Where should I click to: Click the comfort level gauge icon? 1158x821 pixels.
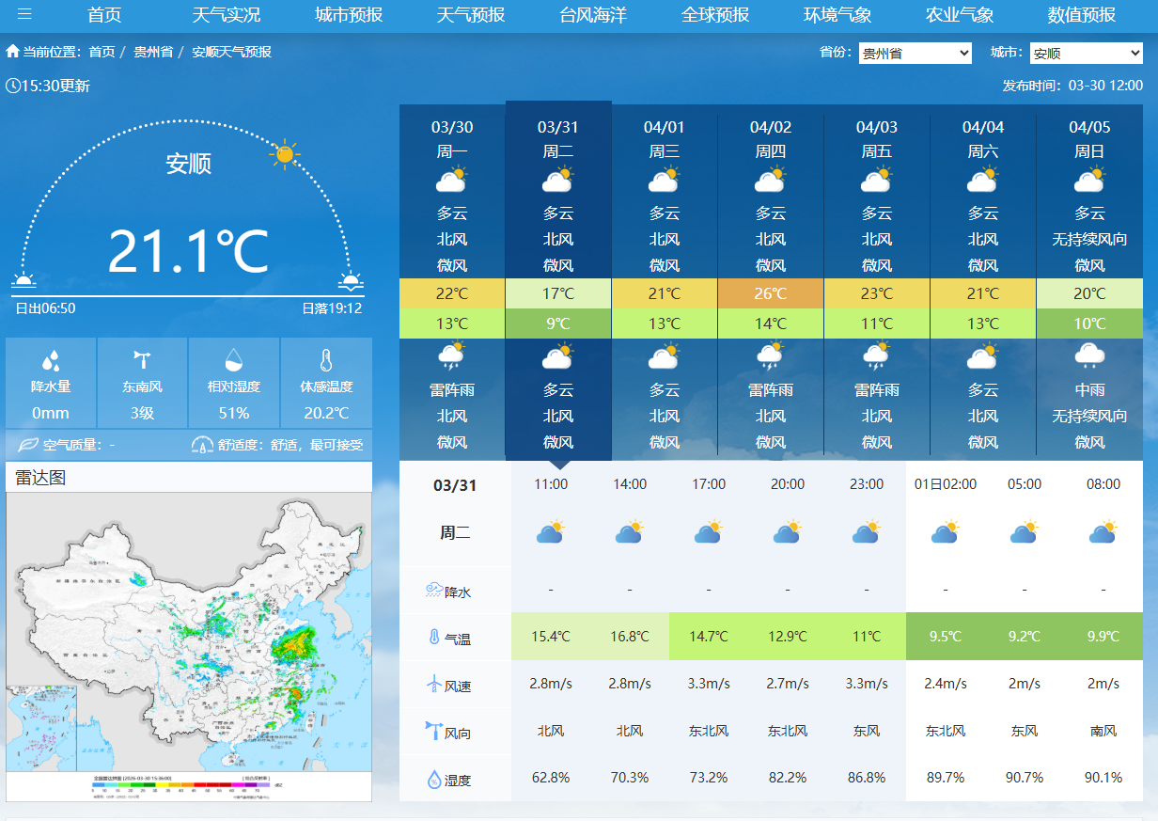pos(202,445)
